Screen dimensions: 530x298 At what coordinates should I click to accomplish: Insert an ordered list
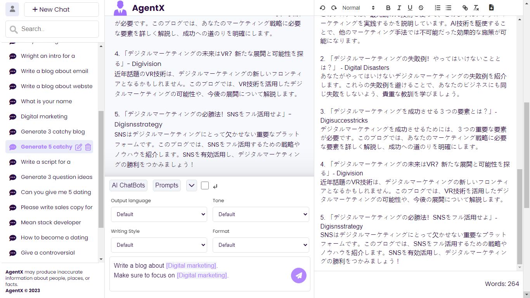pyautogui.click(x=437, y=8)
